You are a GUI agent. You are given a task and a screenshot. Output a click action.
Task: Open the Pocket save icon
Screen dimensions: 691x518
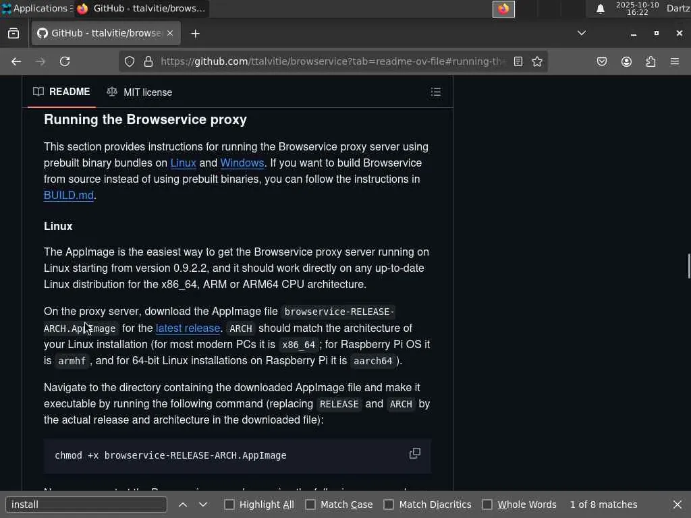602,61
